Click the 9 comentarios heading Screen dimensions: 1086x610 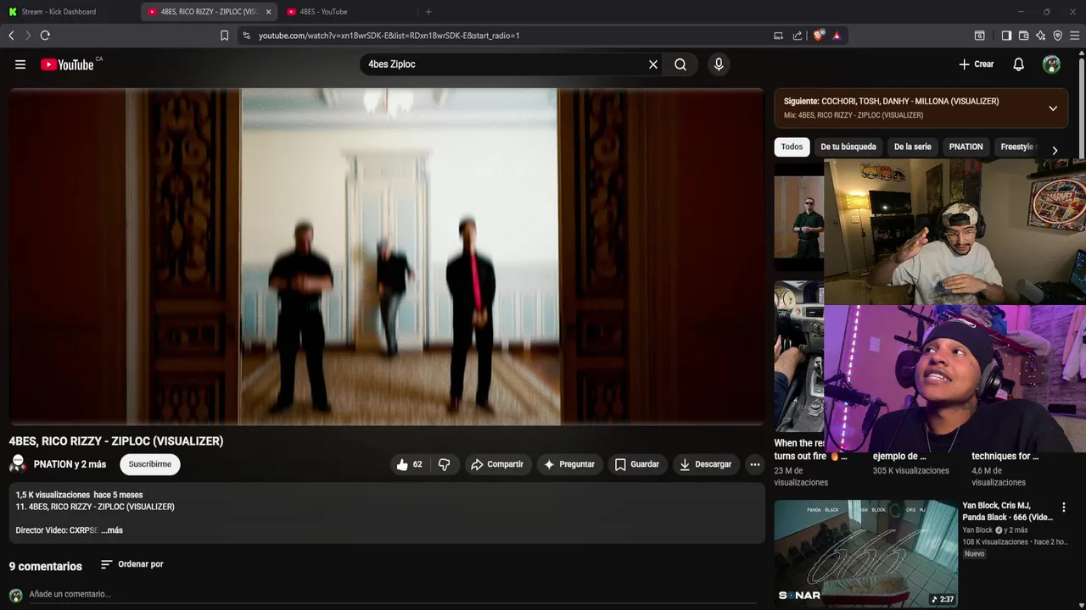46,566
